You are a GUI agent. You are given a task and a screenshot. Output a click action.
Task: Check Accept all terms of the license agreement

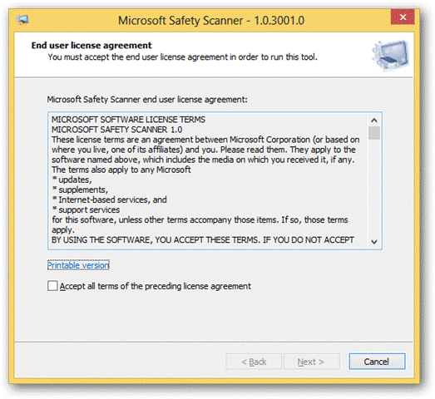pyautogui.click(x=52, y=286)
